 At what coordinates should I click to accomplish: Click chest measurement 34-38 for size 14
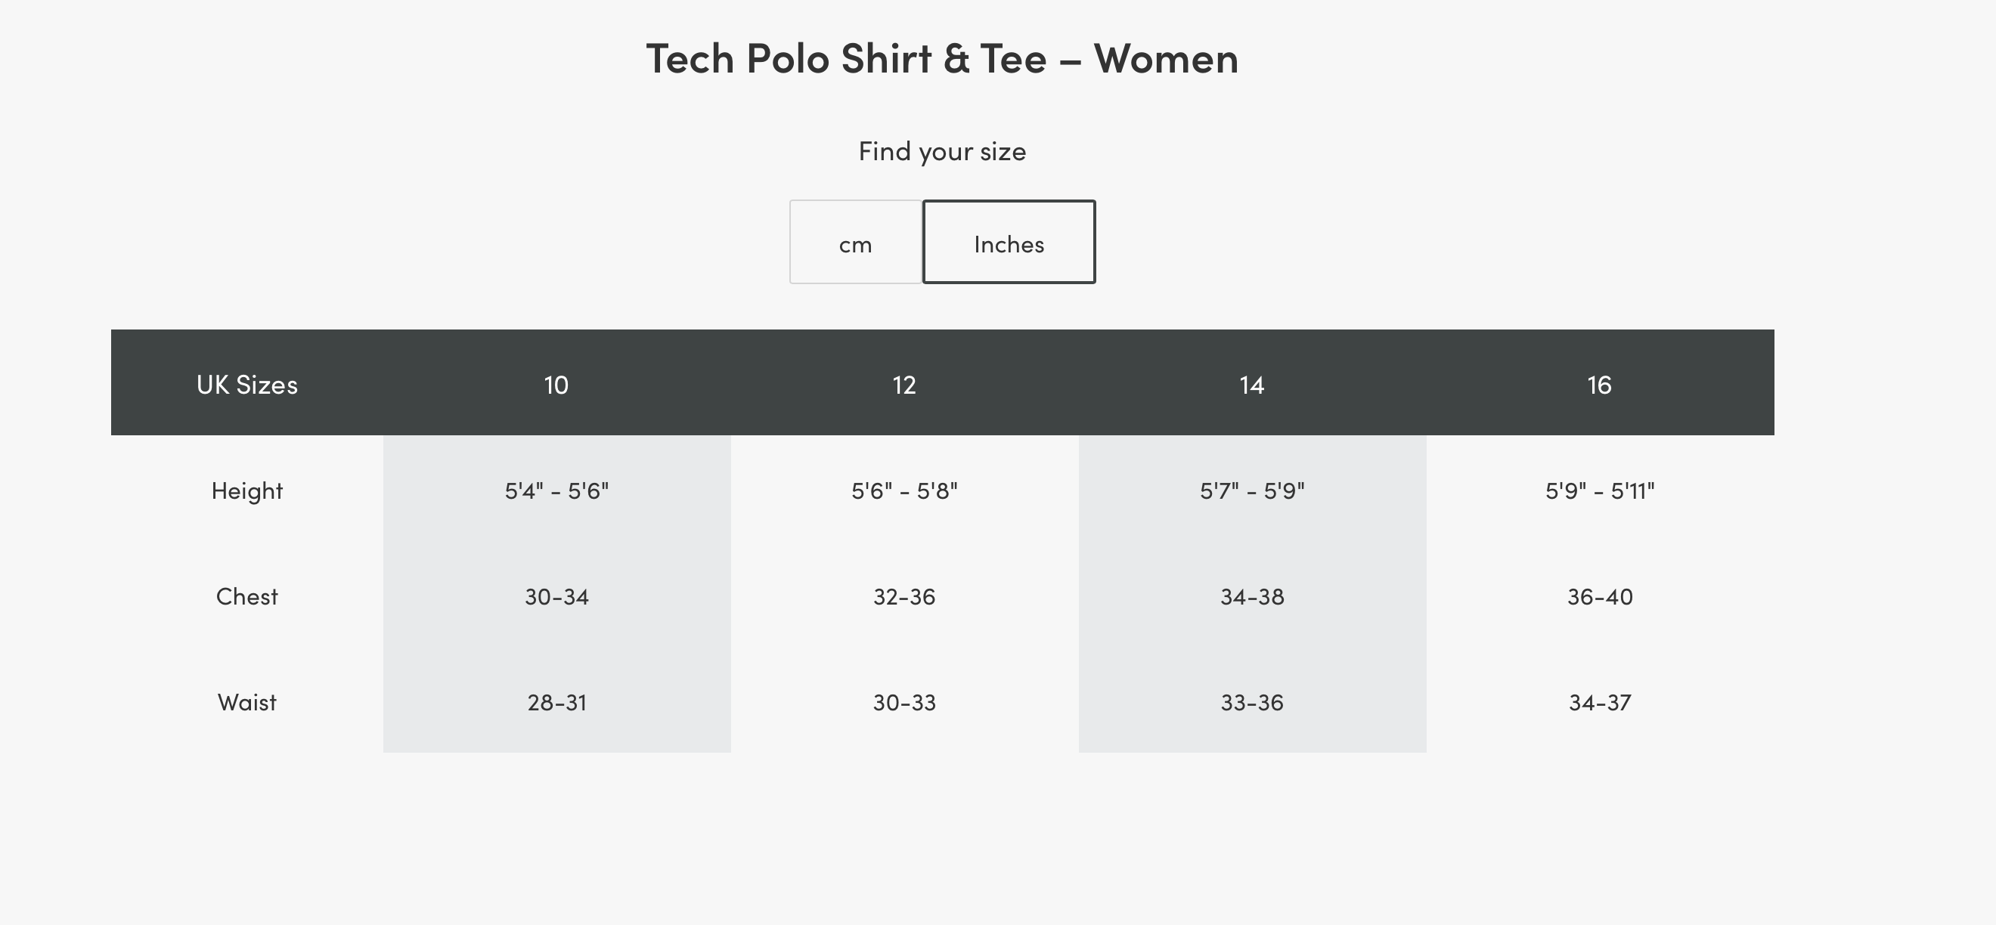pyautogui.click(x=1251, y=596)
